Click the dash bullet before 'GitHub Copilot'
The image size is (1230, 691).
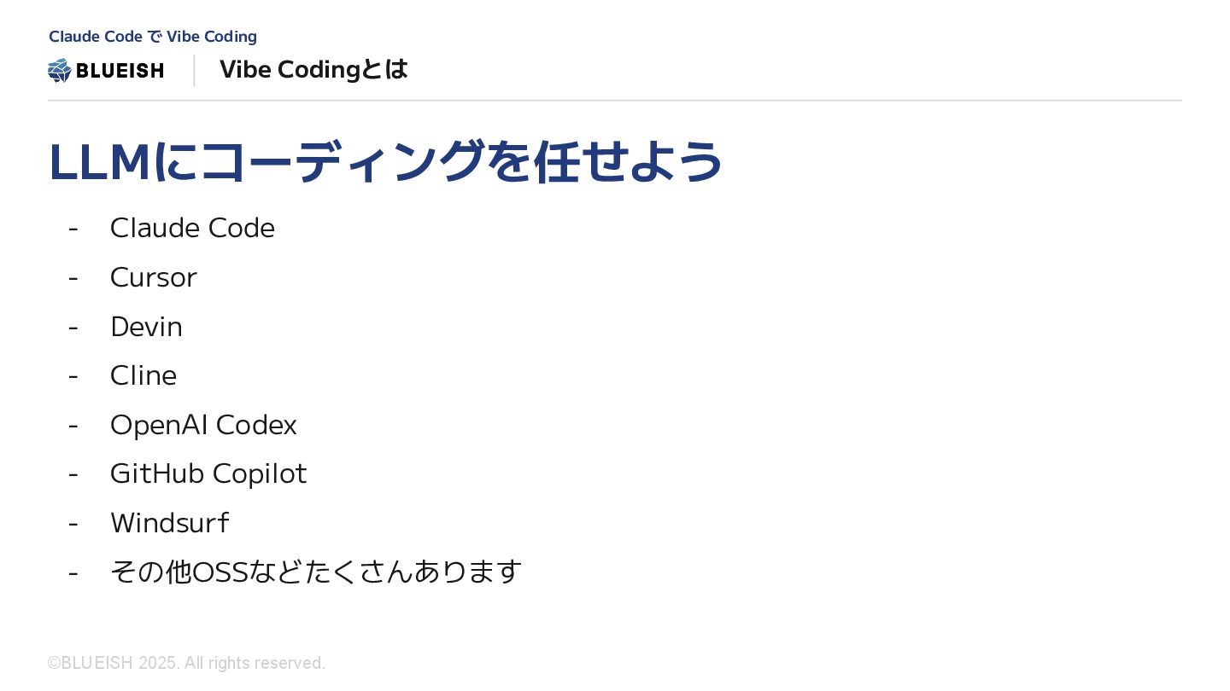point(73,474)
